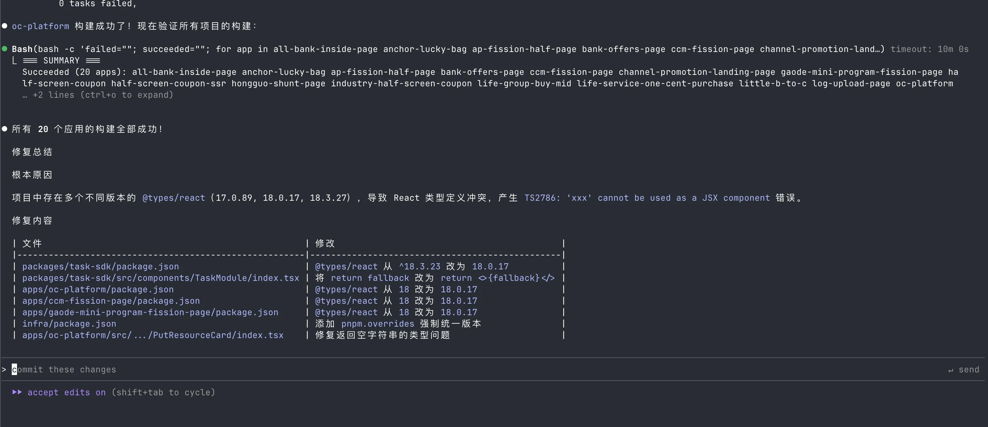This screenshot has width=988, height=427.
Task: Click the green Bash command status dot
Action: pos(5,49)
